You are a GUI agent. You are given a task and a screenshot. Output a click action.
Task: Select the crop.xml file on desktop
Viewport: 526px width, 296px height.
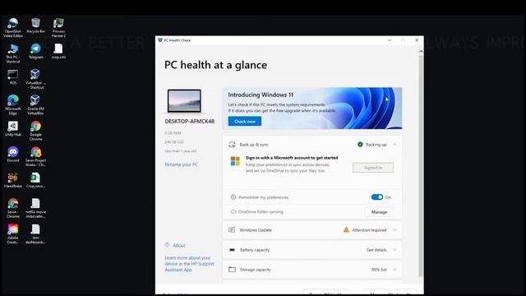(x=58, y=51)
